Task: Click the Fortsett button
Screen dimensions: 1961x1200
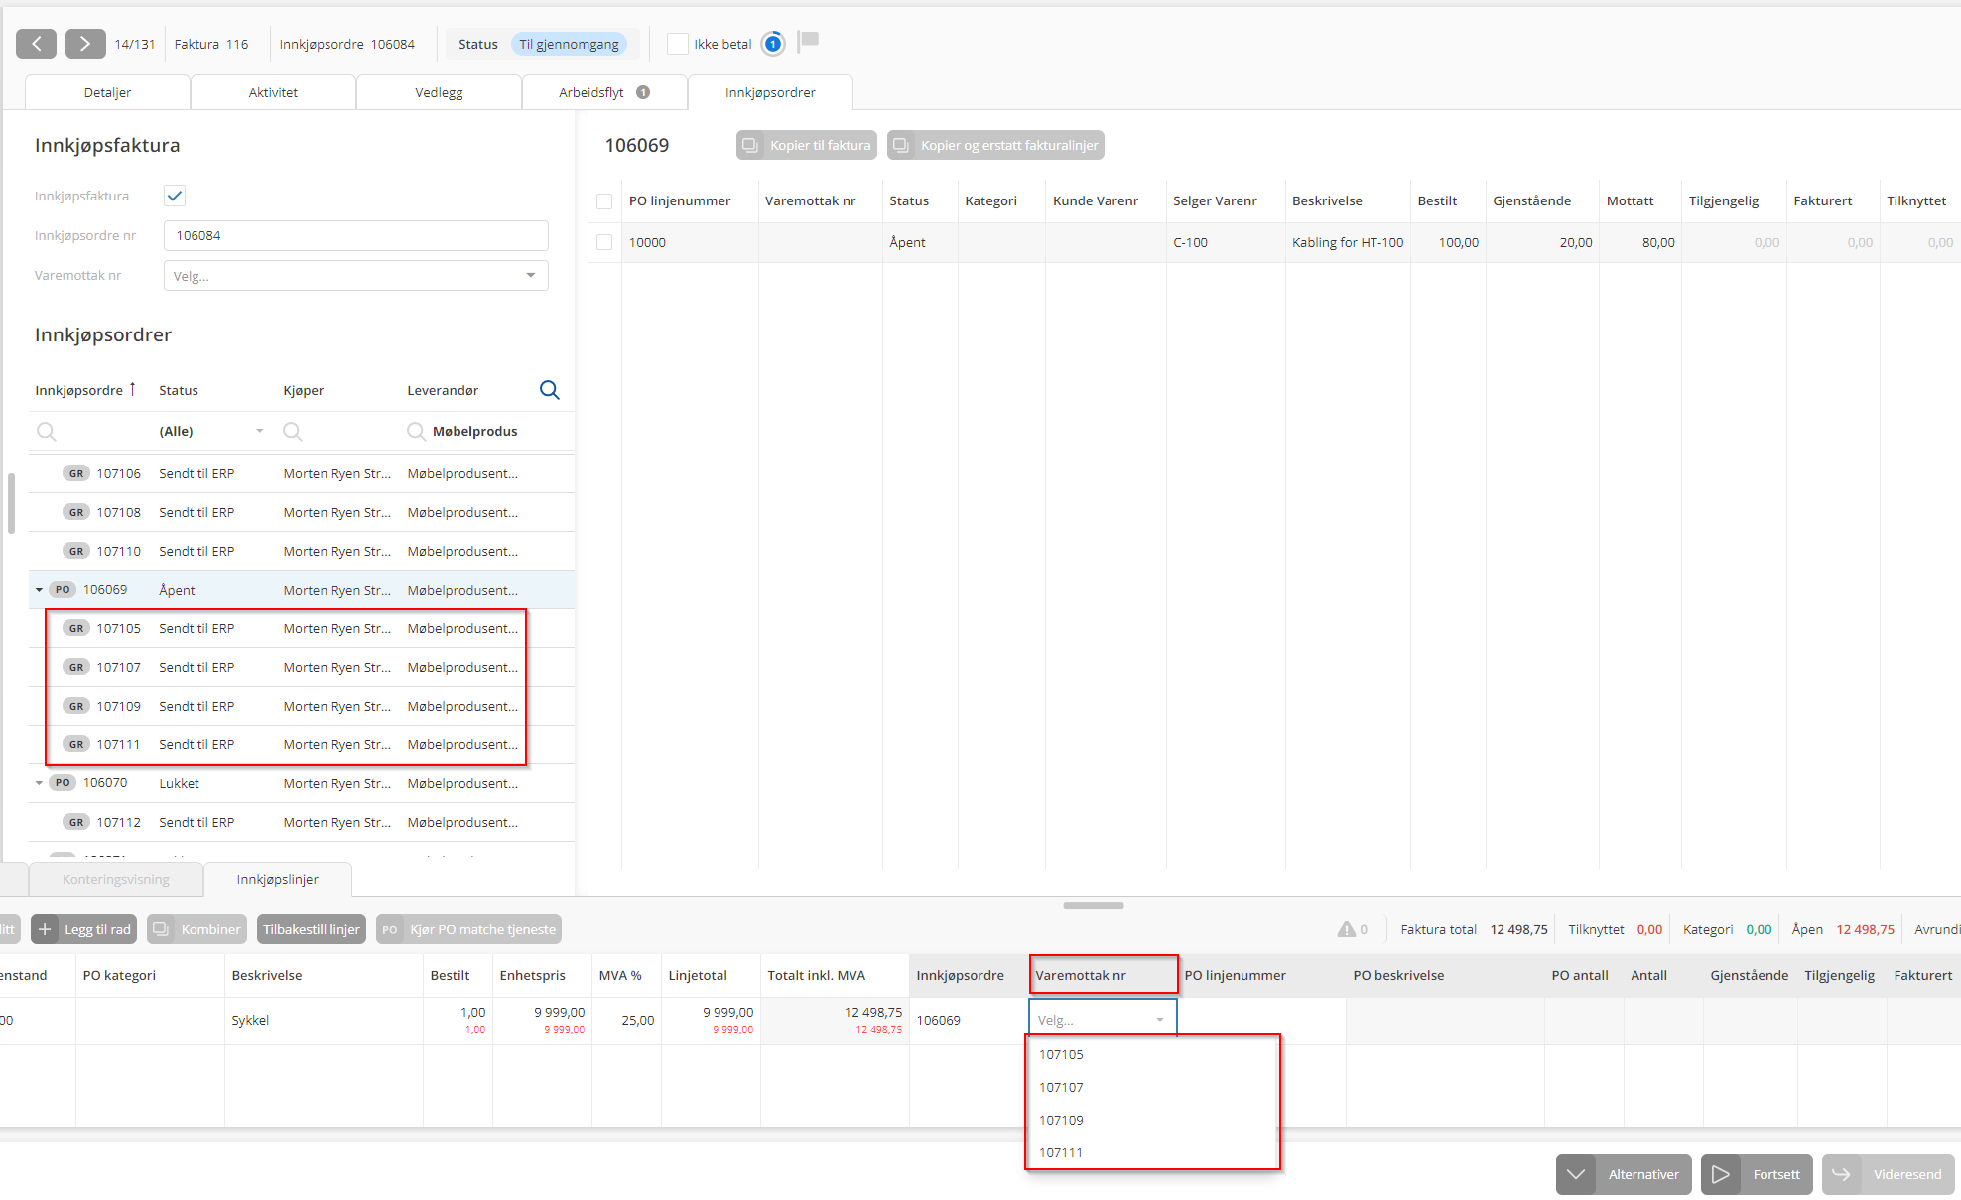Action: click(x=1757, y=1174)
